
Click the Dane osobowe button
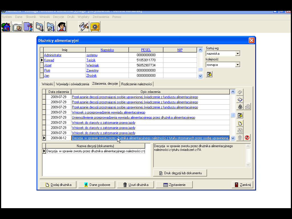click(x=97, y=185)
